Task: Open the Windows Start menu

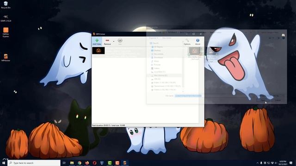Action: 4,163
